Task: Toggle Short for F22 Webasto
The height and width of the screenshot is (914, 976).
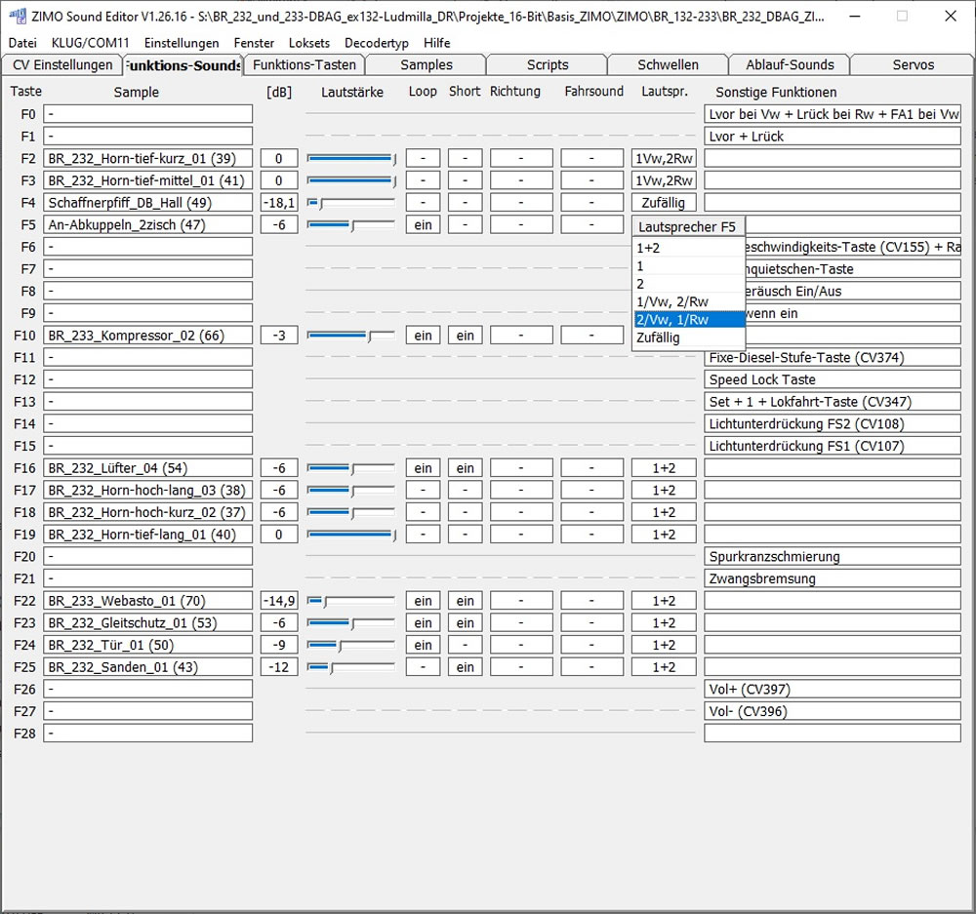Action: coord(465,601)
